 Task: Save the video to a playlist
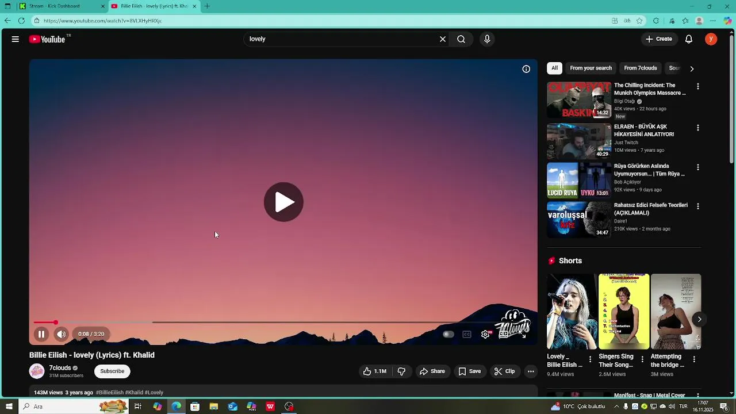pyautogui.click(x=469, y=371)
